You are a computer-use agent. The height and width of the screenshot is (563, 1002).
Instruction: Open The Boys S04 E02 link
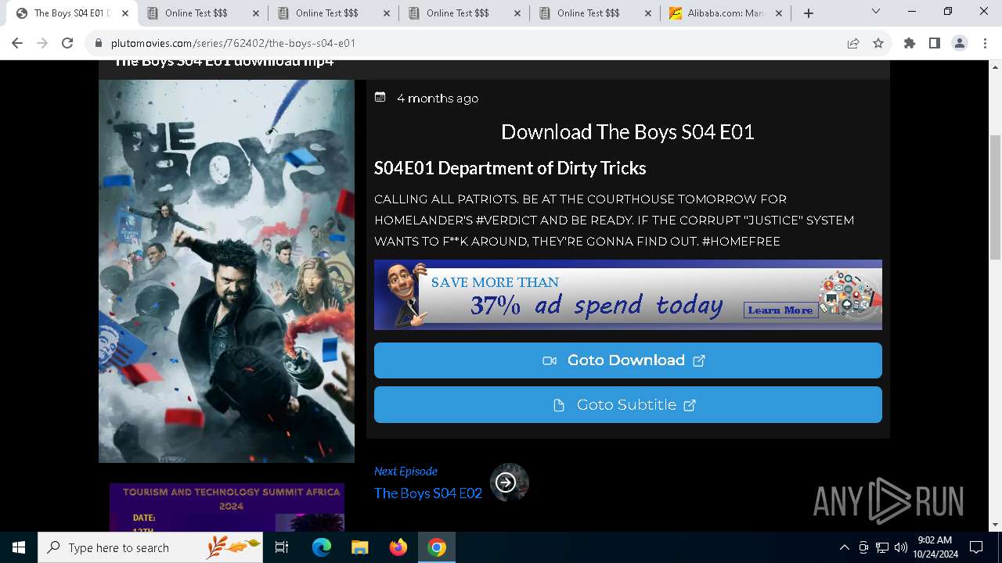tap(427, 493)
